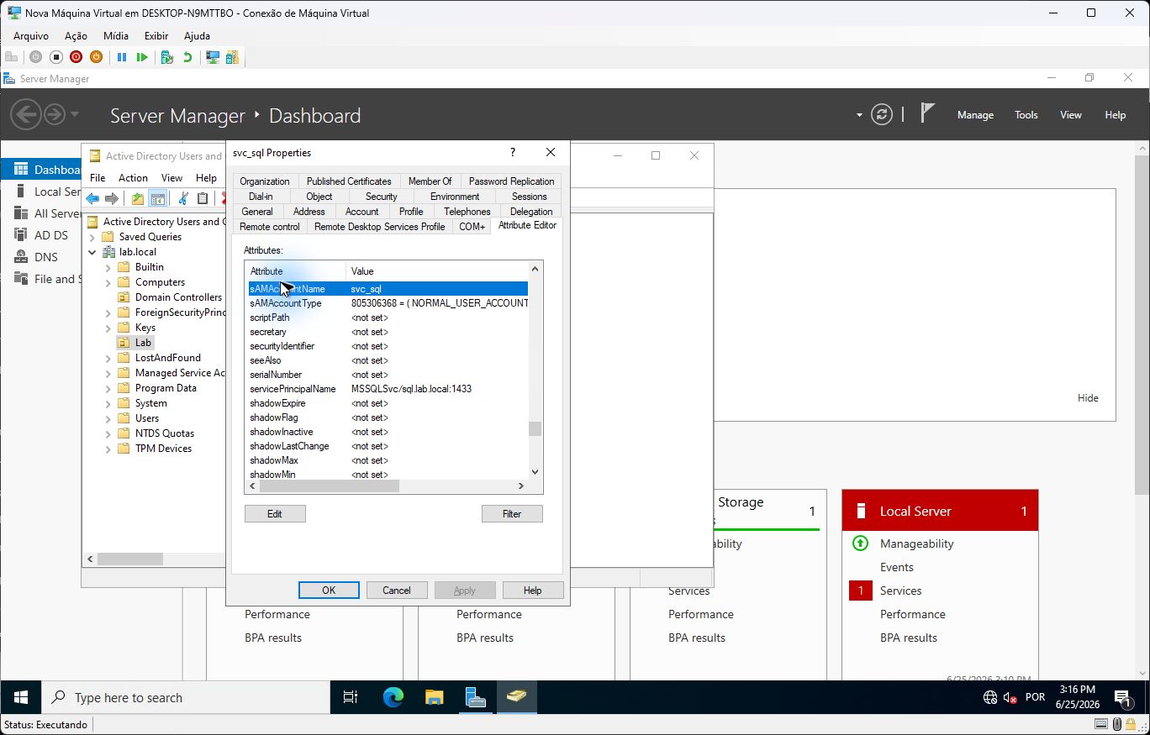Open the Mídia menu of VM connection

[116, 36]
